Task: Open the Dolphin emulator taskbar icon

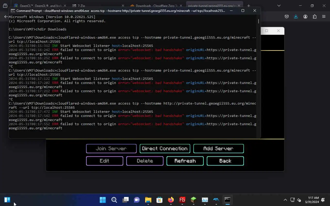Action: 216,200
